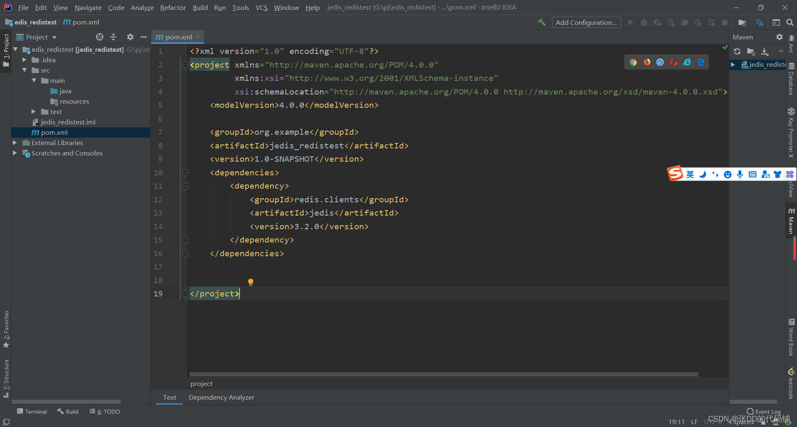Click Download Sources Maven icon
This screenshot has height=427, width=797.
click(x=765, y=51)
